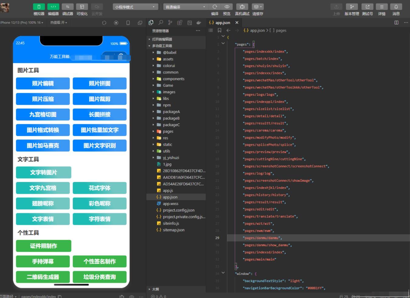Screen dimensions: 410x298
Task: Click the 预览 eye icon
Action: pyautogui.click(x=227, y=7)
